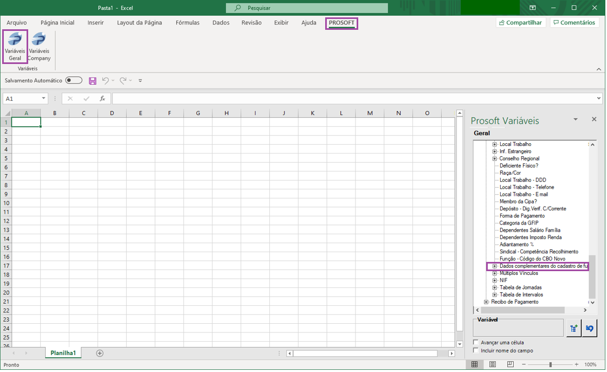Viewport: 607px width, 372px height.
Task: Select the Planilha1 sheet tab
Action: click(63, 353)
